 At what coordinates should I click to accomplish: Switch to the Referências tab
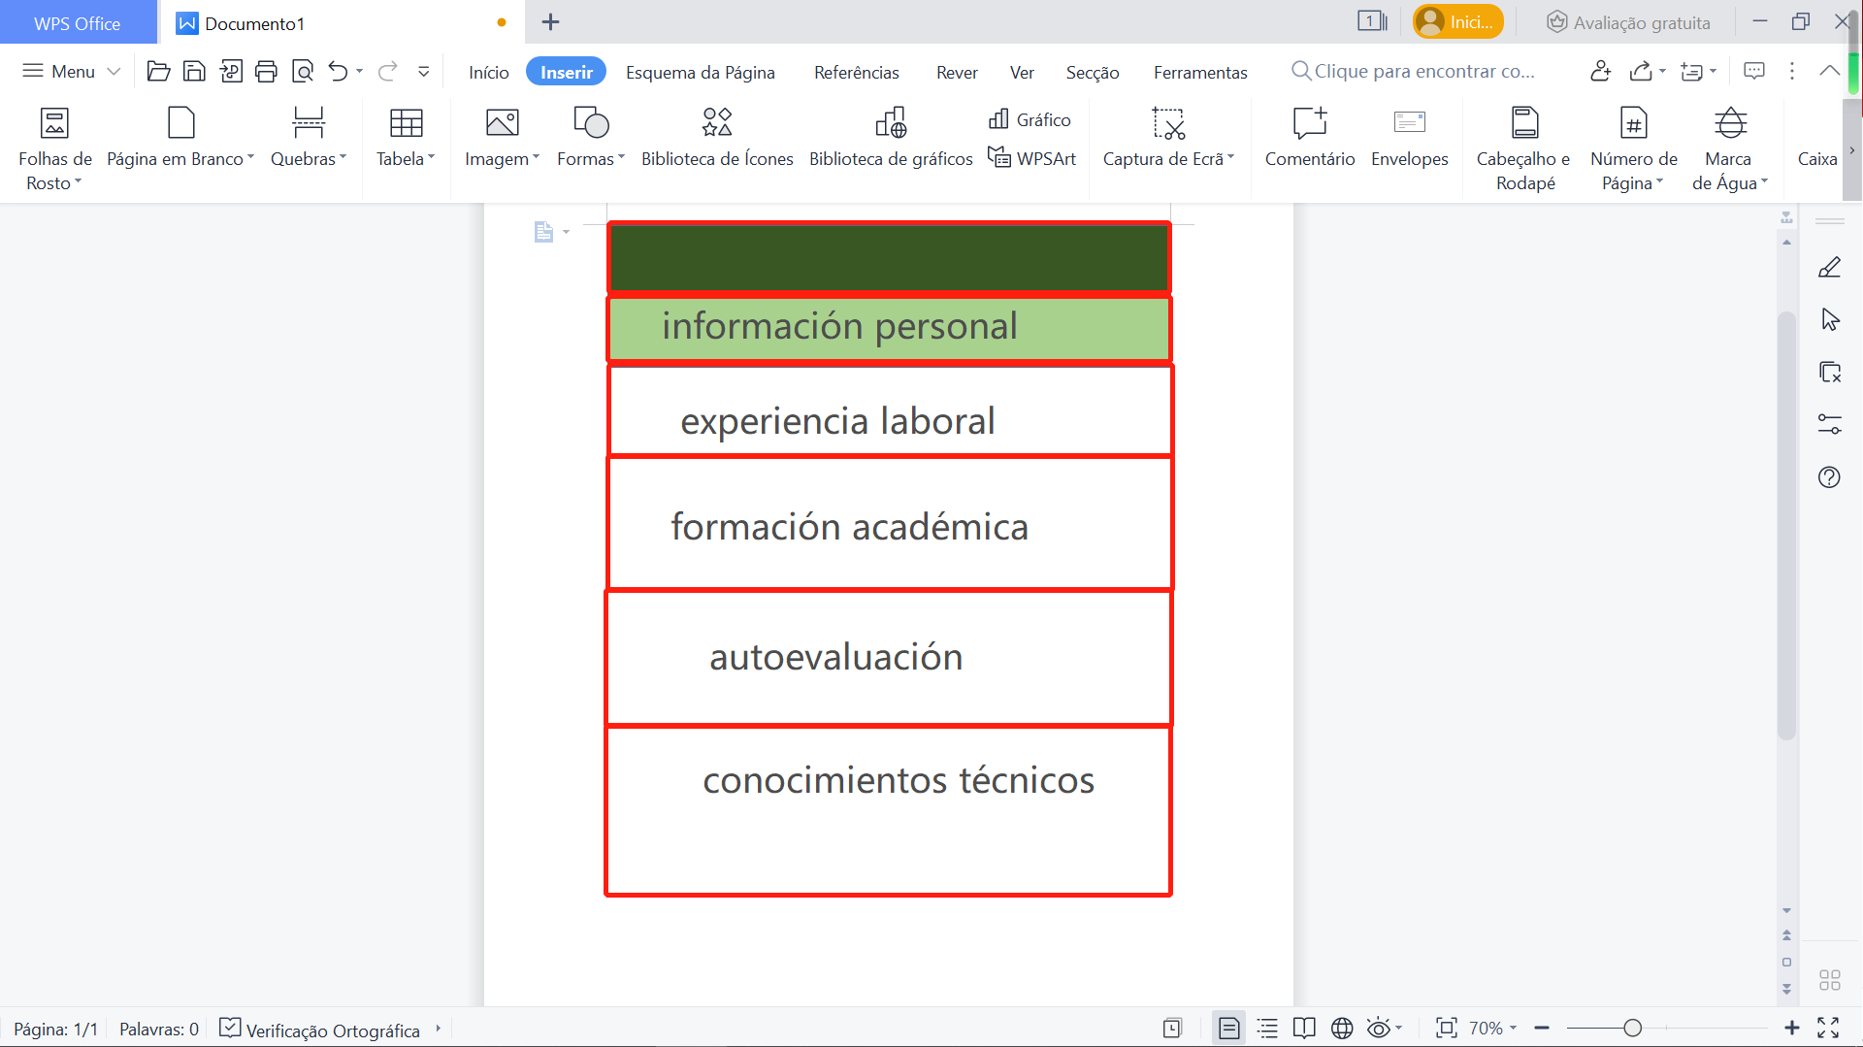coord(856,72)
